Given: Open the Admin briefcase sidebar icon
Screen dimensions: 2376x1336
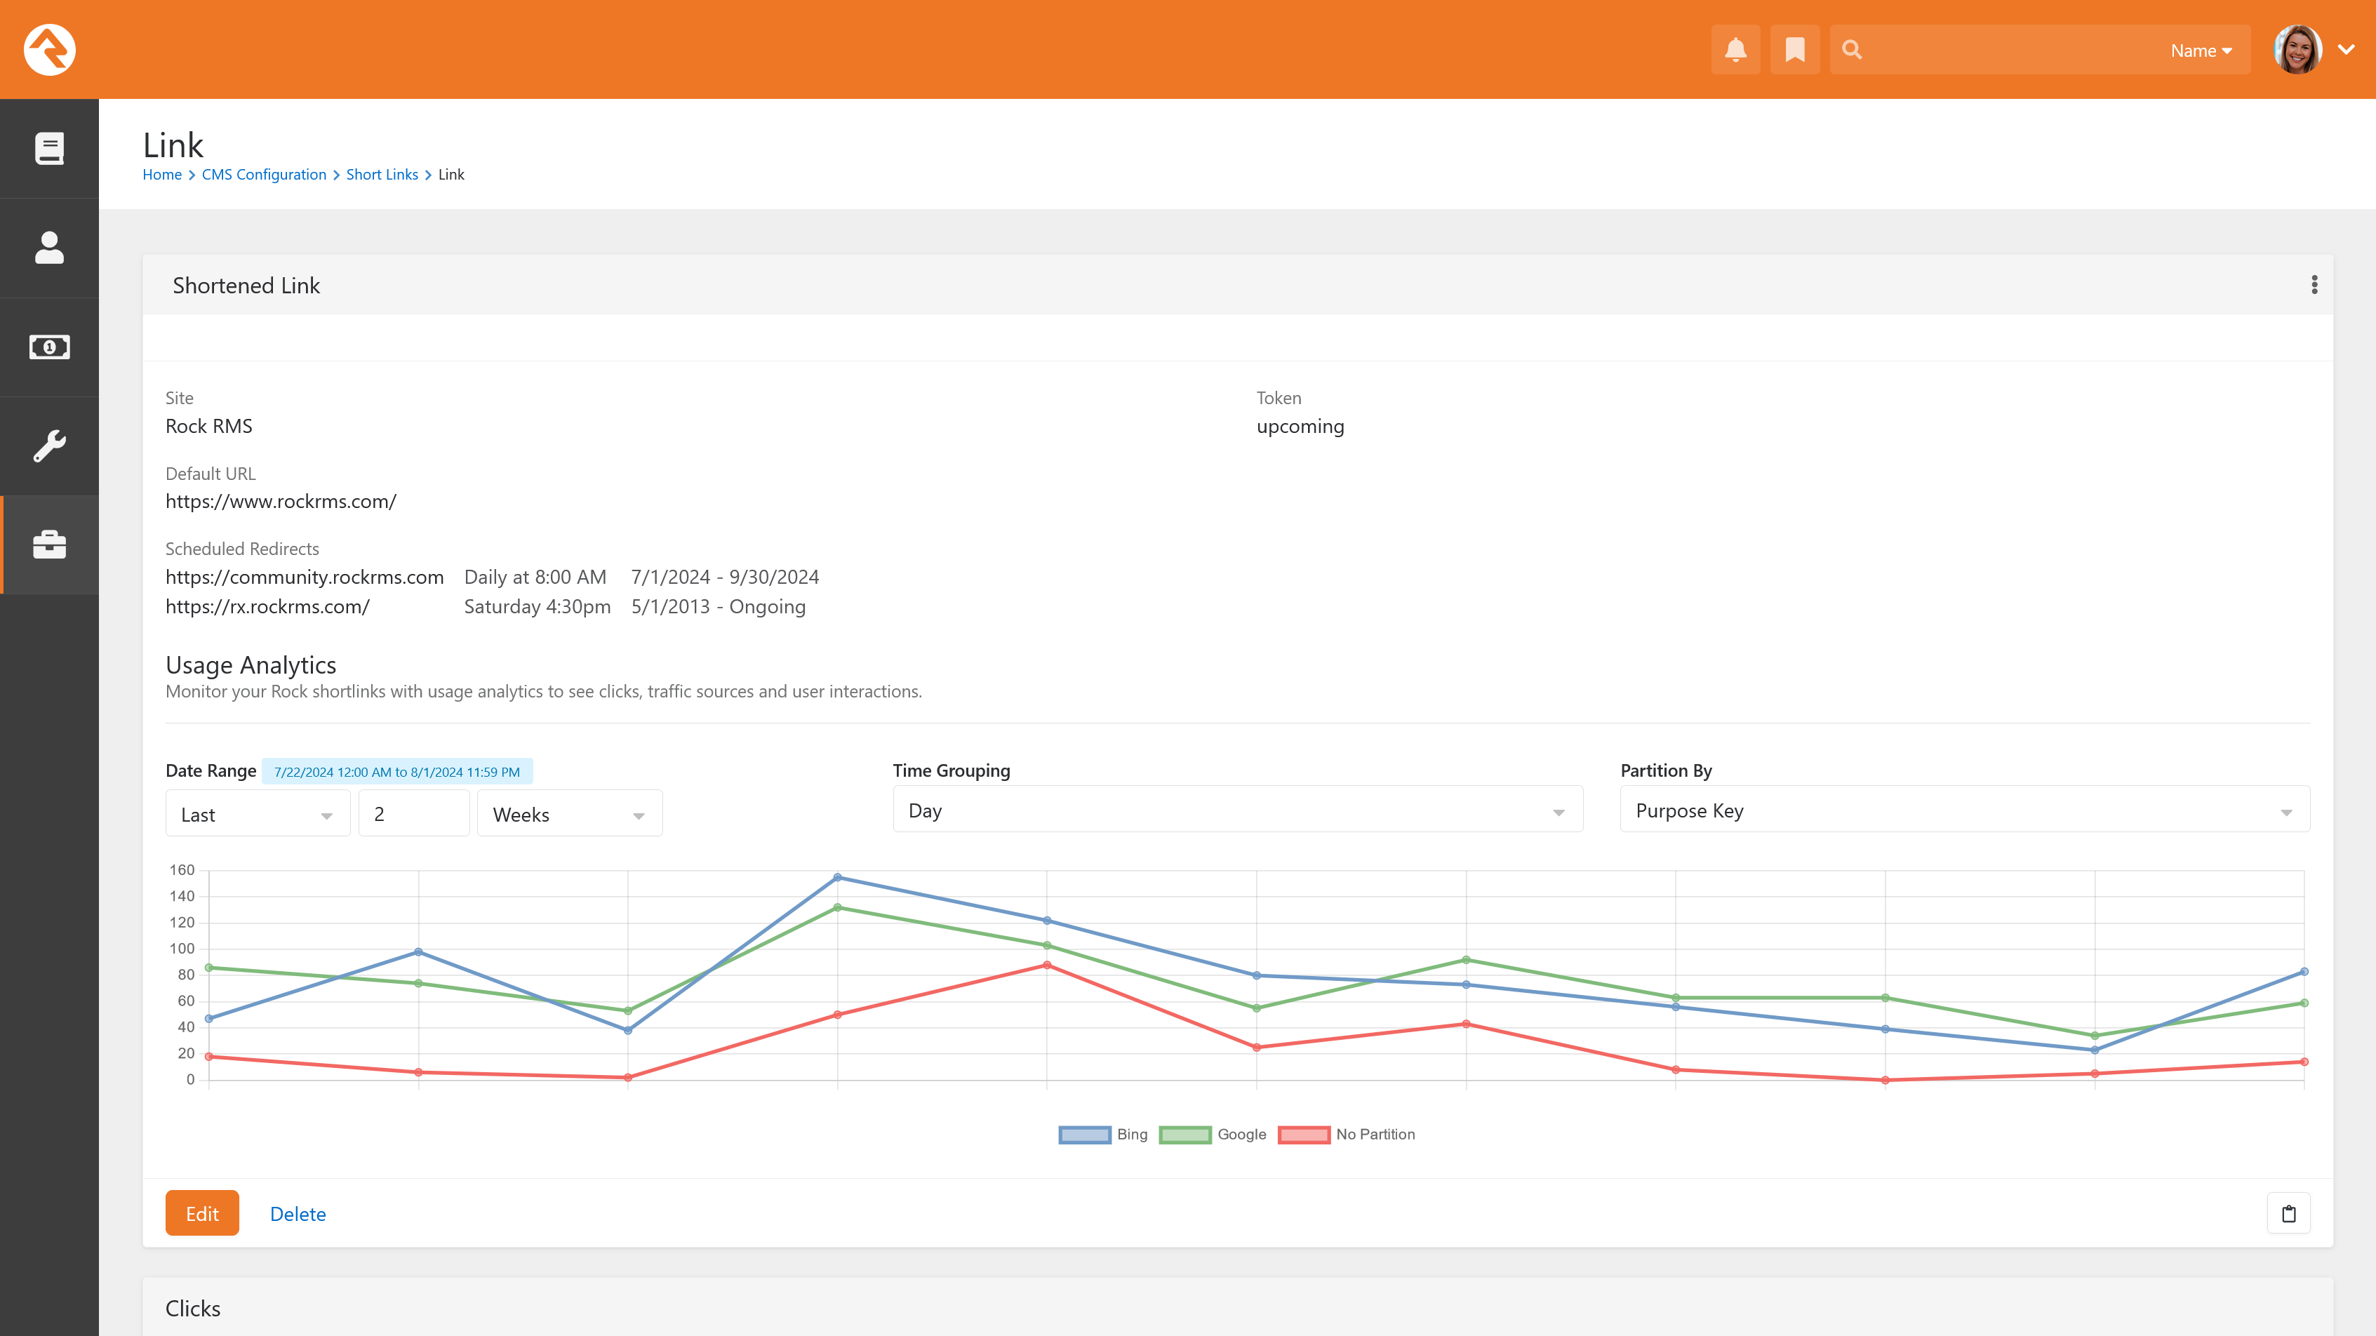Looking at the screenshot, I should [49, 545].
